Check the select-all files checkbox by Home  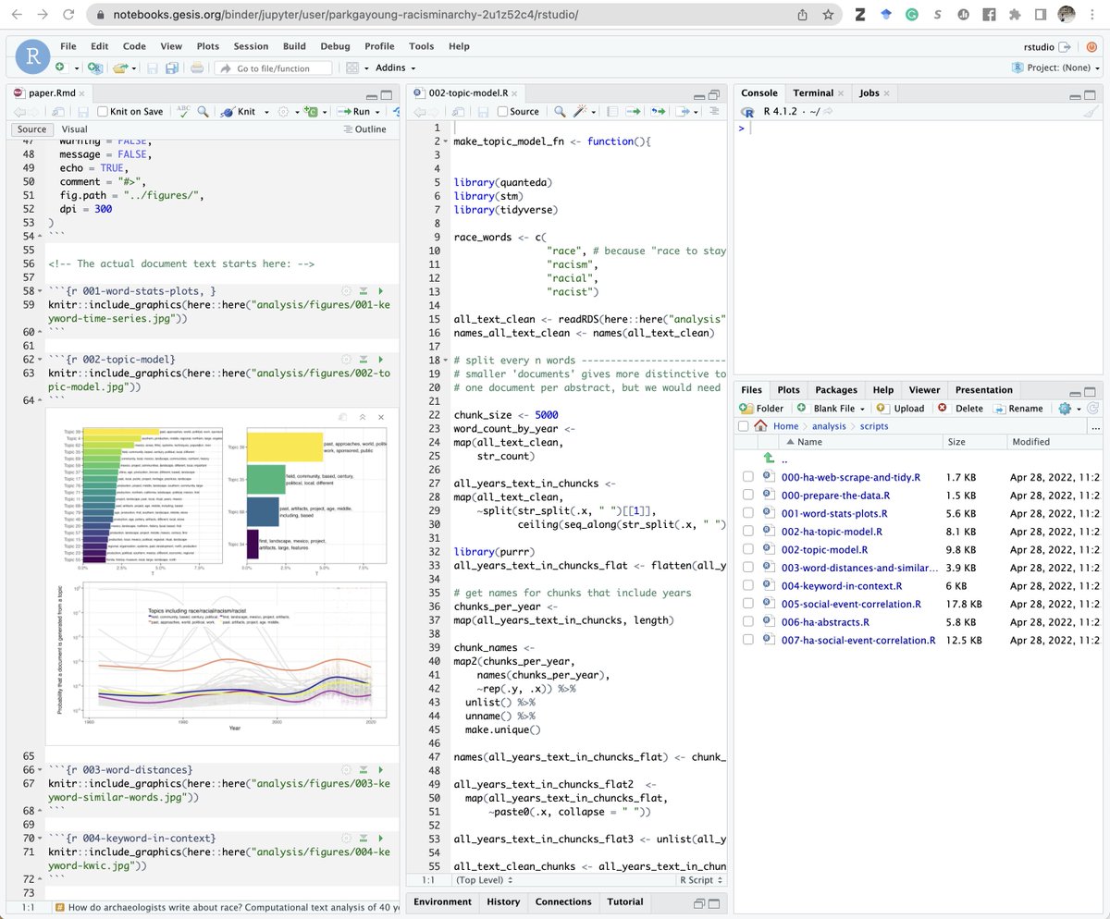[744, 426]
